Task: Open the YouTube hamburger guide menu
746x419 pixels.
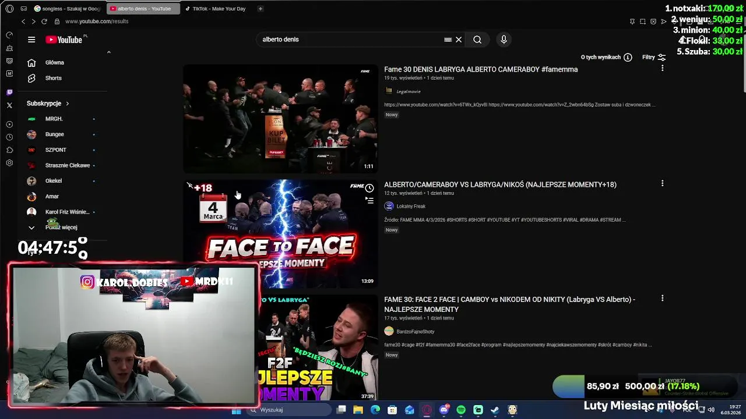Action: (x=31, y=40)
